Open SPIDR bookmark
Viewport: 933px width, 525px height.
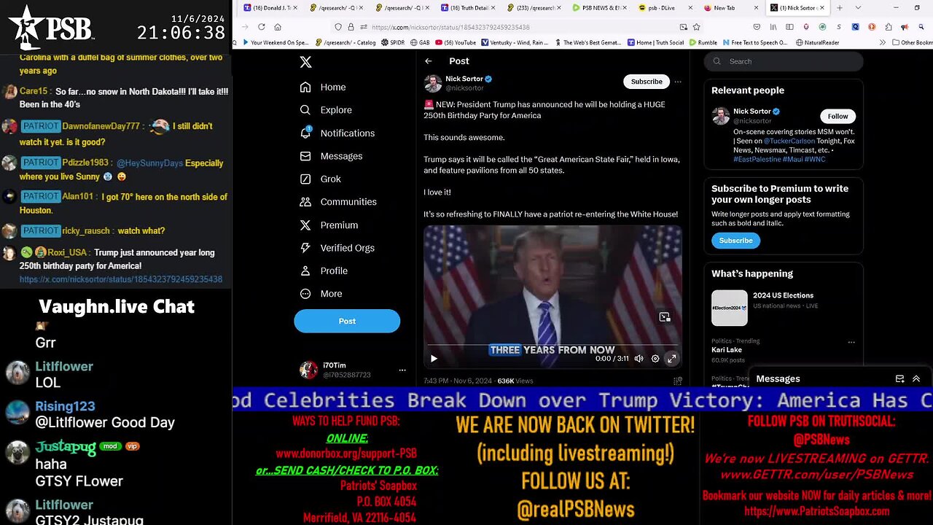click(x=392, y=43)
